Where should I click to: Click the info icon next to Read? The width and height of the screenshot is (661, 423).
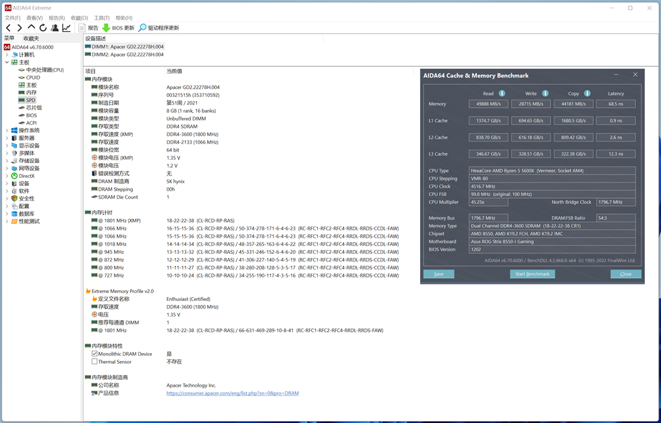502,94
